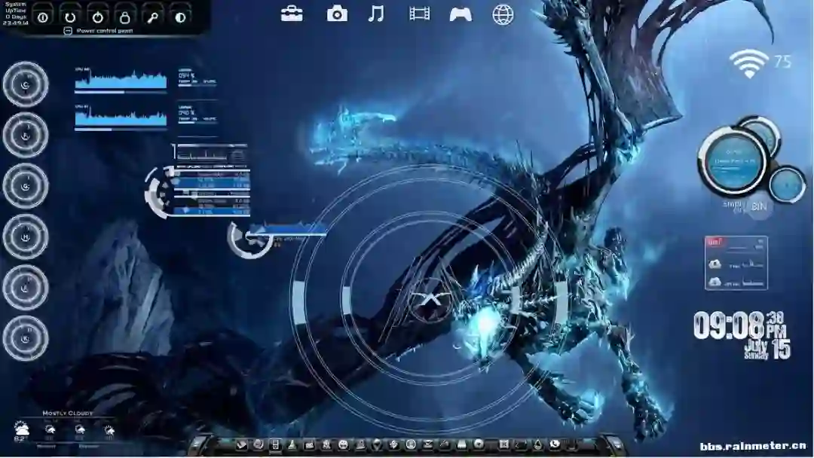Screen dimensions: 814x458
Task: Open the film strip video launcher
Action: tap(420, 14)
